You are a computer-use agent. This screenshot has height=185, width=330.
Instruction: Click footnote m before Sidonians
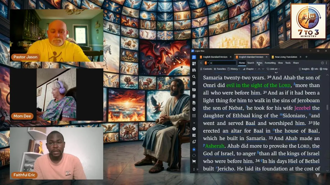(x=281, y=115)
